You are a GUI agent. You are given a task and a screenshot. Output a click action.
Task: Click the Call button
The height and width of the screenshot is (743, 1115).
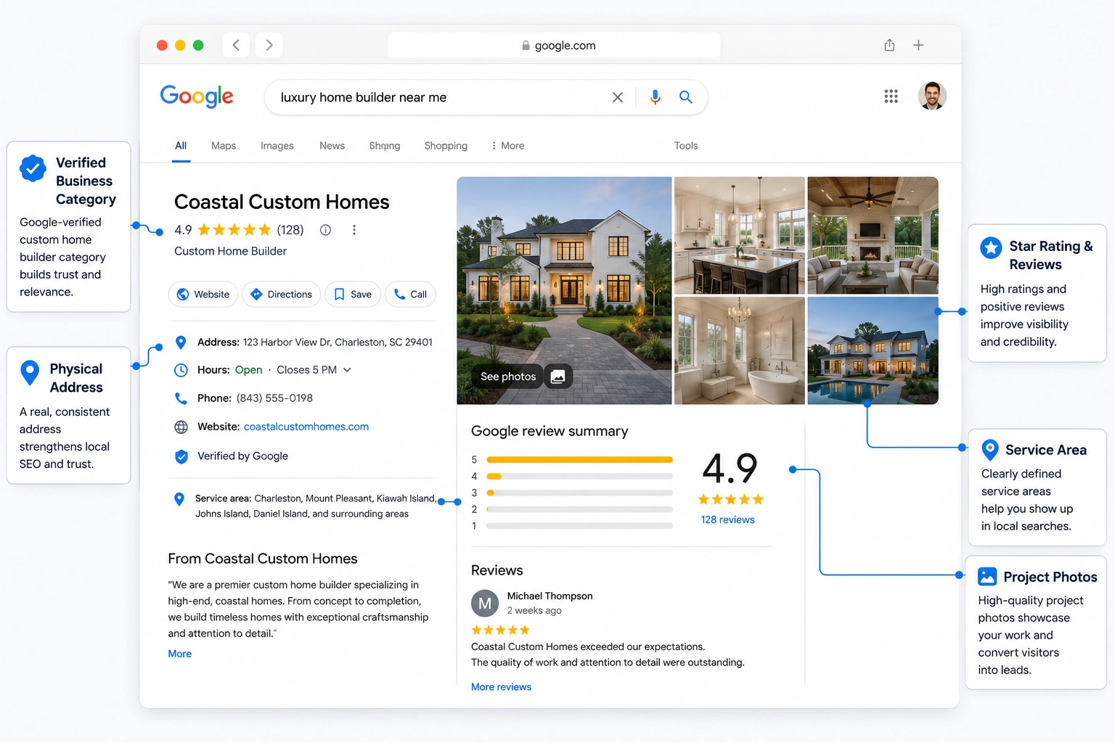pos(410,295)
